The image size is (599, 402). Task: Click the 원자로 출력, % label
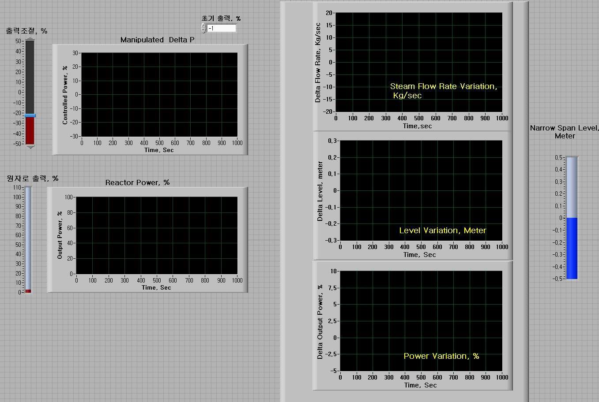(x=32, y=178)
